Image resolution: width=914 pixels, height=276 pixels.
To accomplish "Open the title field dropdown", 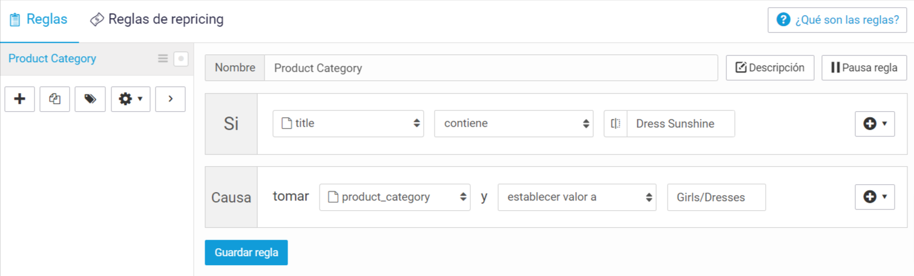I will coord(348,123).
